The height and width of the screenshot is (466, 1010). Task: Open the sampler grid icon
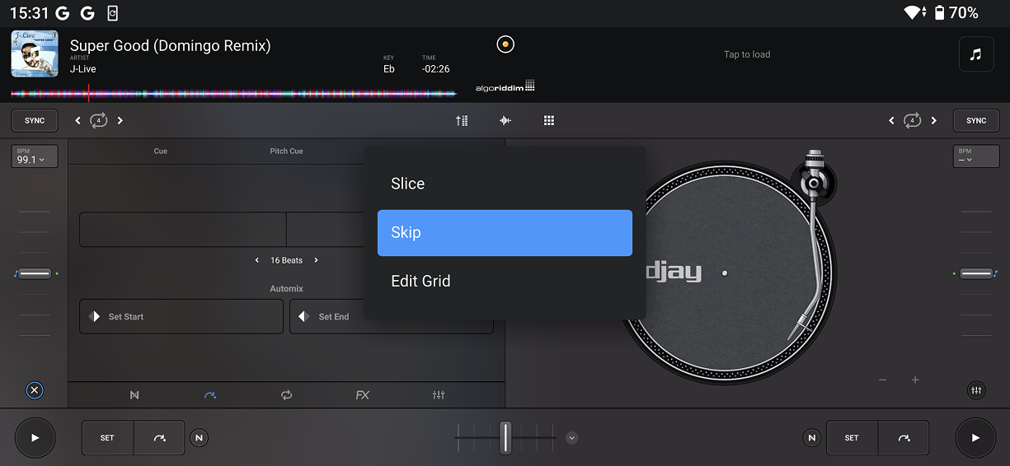(x=549, y=120)
